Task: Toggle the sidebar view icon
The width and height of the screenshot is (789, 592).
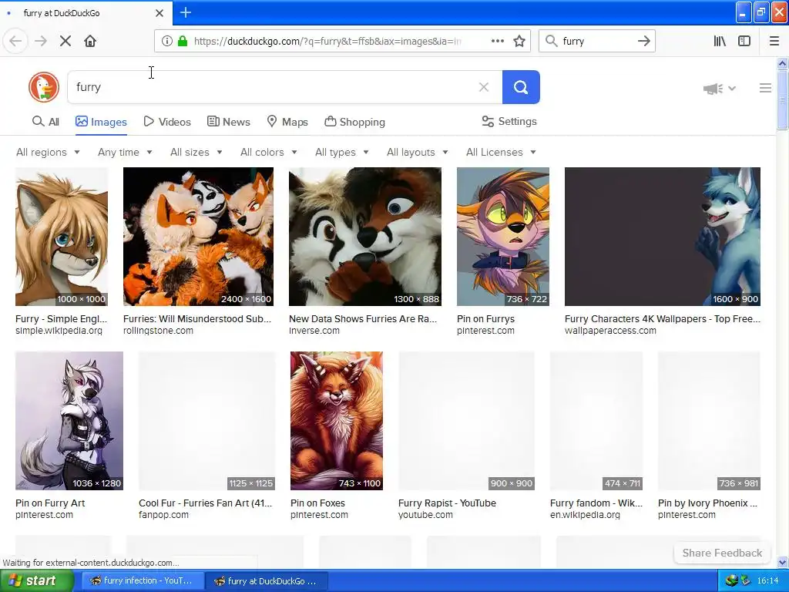Action: (x=744, y=41)
